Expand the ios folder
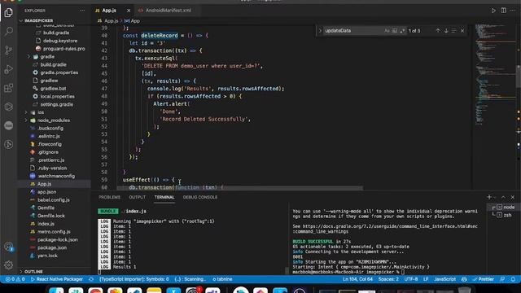Screen dimensions: 521x293 point(41,112)
